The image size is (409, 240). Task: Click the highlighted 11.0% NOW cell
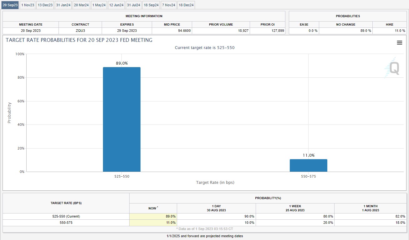pyautogui.click(x=153, y=223)
